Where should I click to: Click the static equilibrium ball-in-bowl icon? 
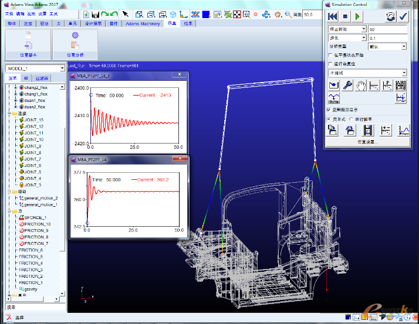(334, 86)
